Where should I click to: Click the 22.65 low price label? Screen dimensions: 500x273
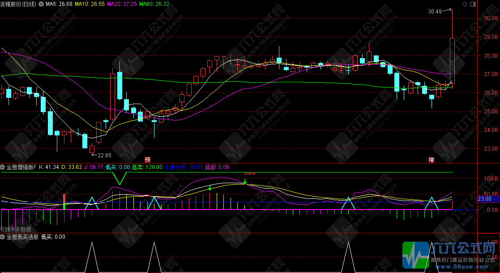pos(104,155)
